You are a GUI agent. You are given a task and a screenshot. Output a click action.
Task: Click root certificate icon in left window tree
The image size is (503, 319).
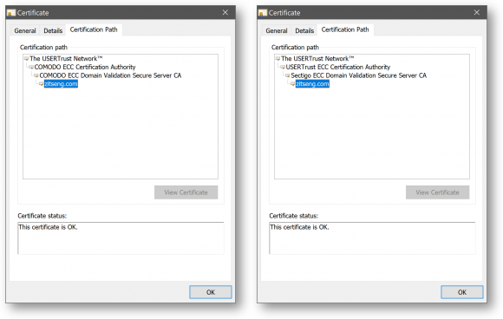(x=26, y=59)
